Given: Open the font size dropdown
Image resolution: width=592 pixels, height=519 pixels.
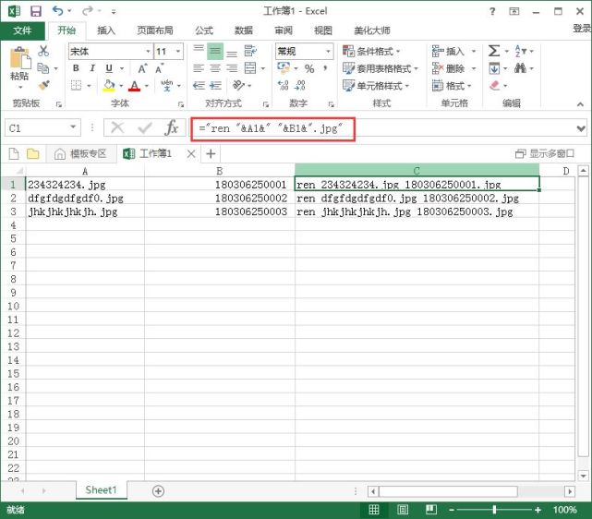Looking at the screenshot, I should 178,52.
